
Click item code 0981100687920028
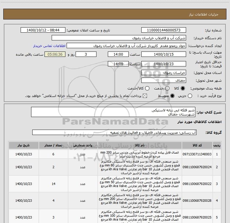tap(197, 201)
